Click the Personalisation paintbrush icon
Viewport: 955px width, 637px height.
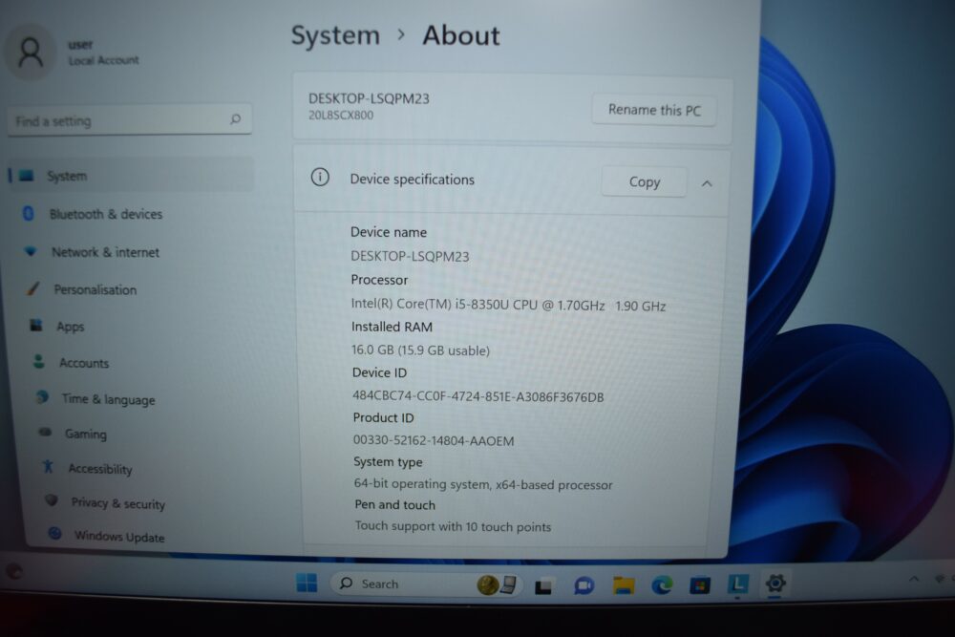tap(33, 288)
